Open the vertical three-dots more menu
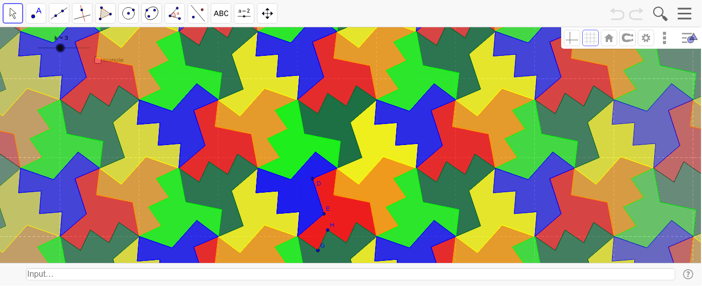This screenshot has height=286, width=702. 664,38
